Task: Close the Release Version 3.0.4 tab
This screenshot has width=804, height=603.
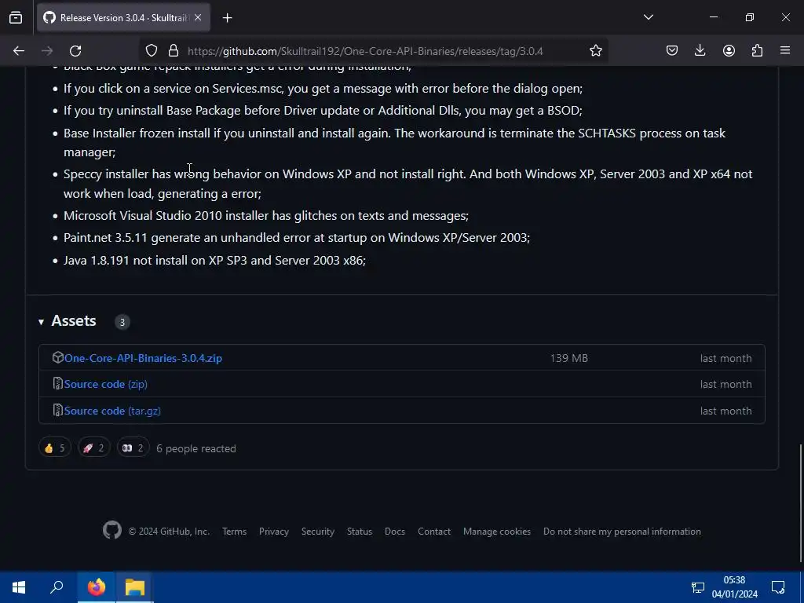Action: [x=198, y=17]
